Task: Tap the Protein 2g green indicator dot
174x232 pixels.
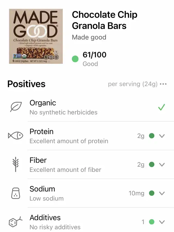Action: 152,136
